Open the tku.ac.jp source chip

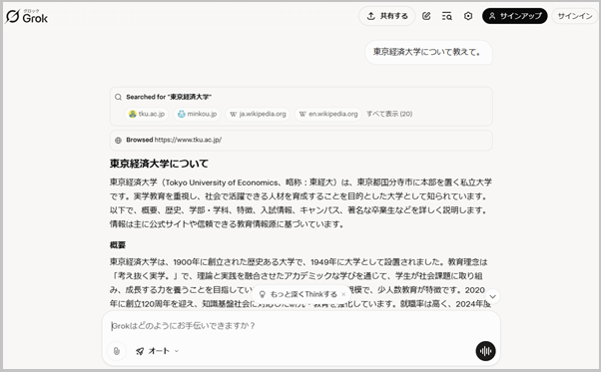point(147,114)
